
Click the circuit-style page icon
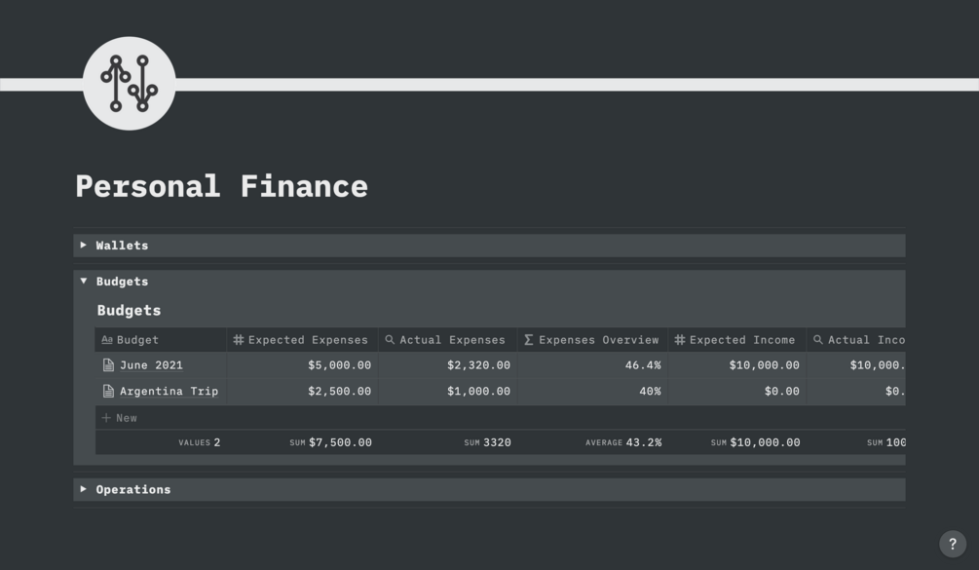(129, 84)
